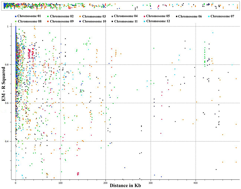Click the x-axis tick label 300

[151, 183]
